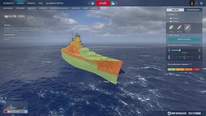Increase distance with the right arrow
206x116 pixels.
[x=199, y=50]
